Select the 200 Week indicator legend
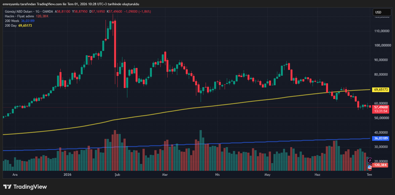The height and width of the screenshot is (195, 395). click(x=12, y=21)
